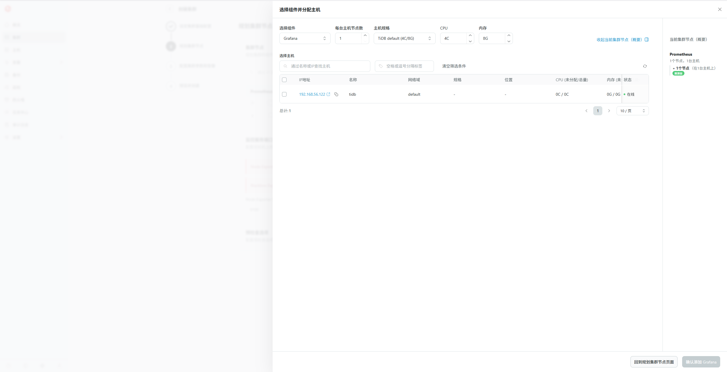Image resolution: width=727 pixels, height=372 pixels.
Task: Open the Grafana component dropdown
Action: (305, 38)
